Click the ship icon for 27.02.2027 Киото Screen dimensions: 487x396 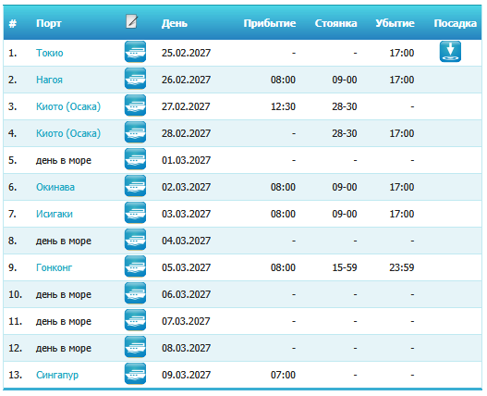135,105
